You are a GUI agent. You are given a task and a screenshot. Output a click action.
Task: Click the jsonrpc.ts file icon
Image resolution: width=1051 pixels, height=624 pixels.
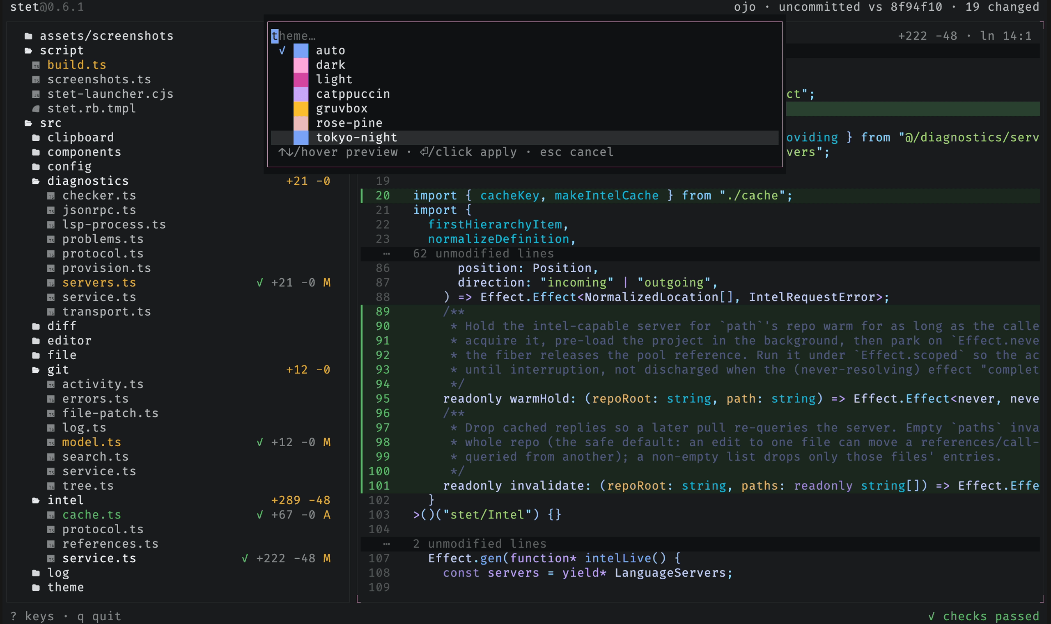click(x=51, y=211)
